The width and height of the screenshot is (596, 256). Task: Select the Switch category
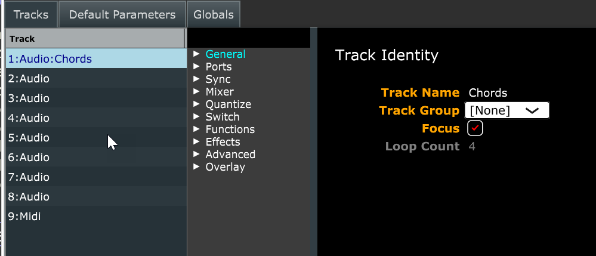click(222, 117)
